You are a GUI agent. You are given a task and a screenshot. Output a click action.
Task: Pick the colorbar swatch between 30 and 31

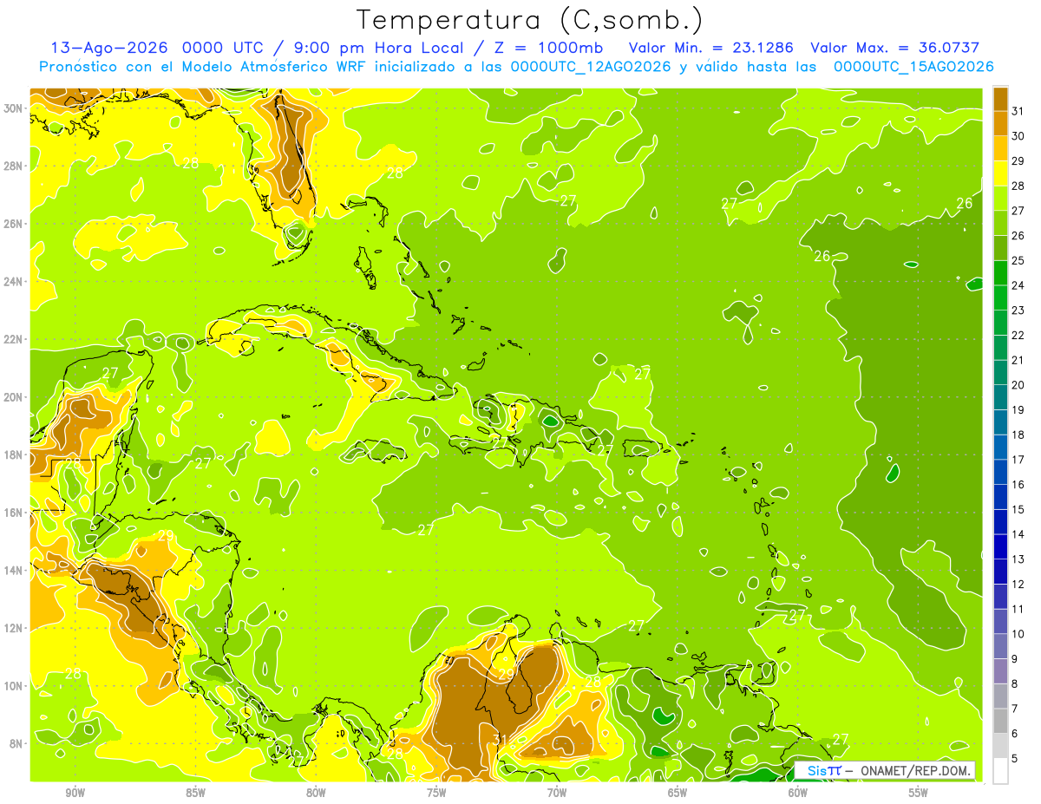1001,124
